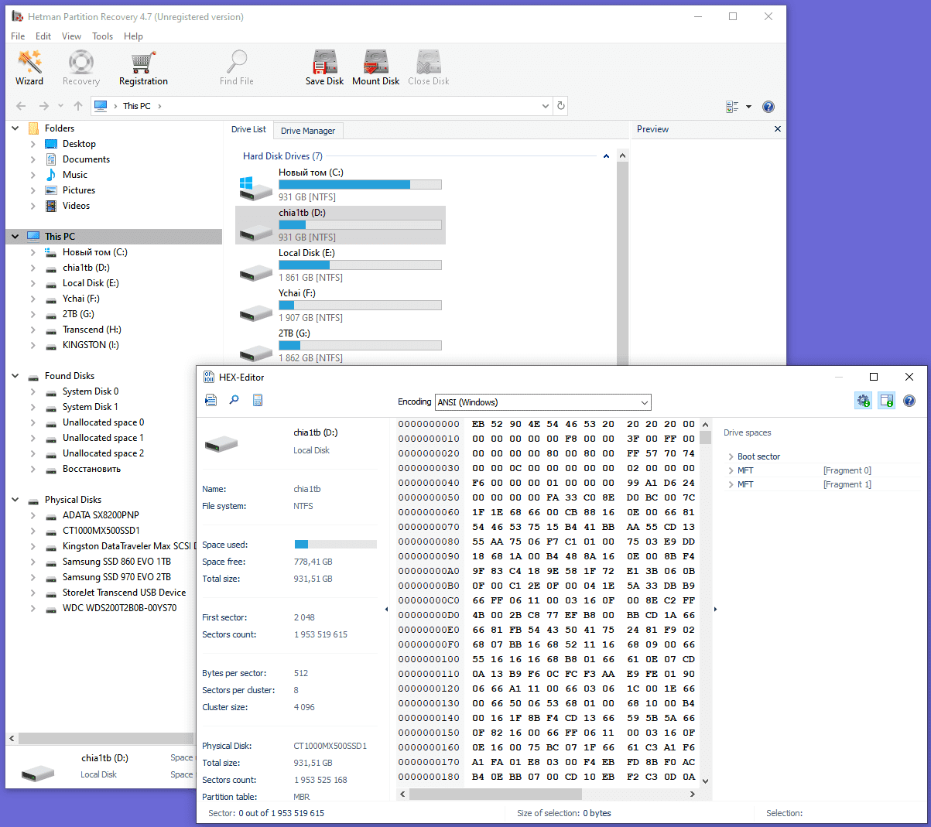Viewport: 931px width, 827px height.
Task: Open the Edit menu
Action: click(43, 36)
